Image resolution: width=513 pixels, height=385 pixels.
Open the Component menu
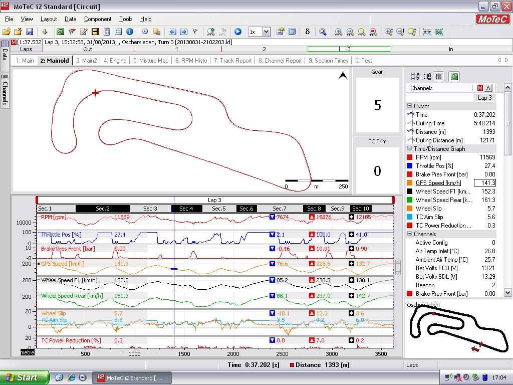[x=98, y=19]
